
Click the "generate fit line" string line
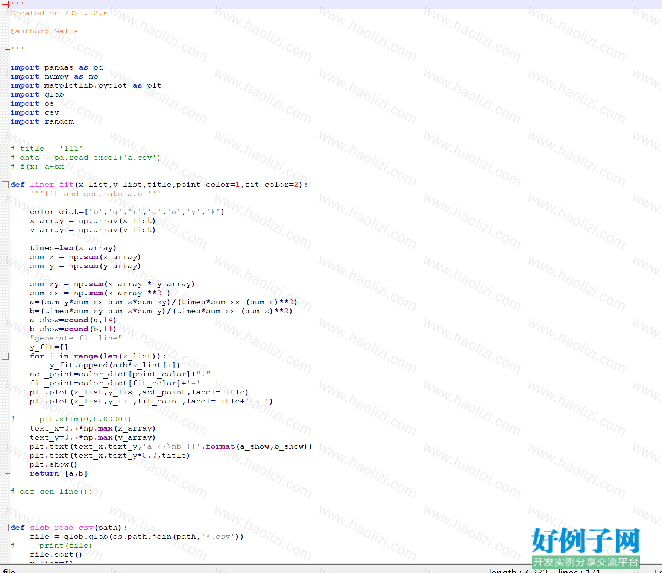(x=76, y=338)
